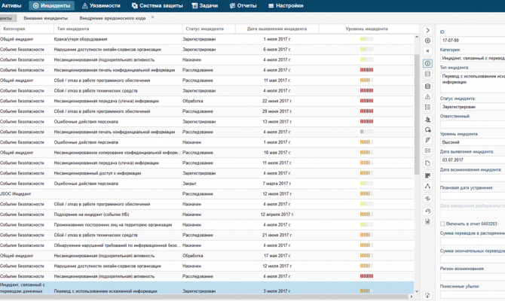Image resolution: width=505 pixels, height=301 pixels.
Task: Open the Отчеты menu
Action: pyautogui.click(x=243, y=5)
